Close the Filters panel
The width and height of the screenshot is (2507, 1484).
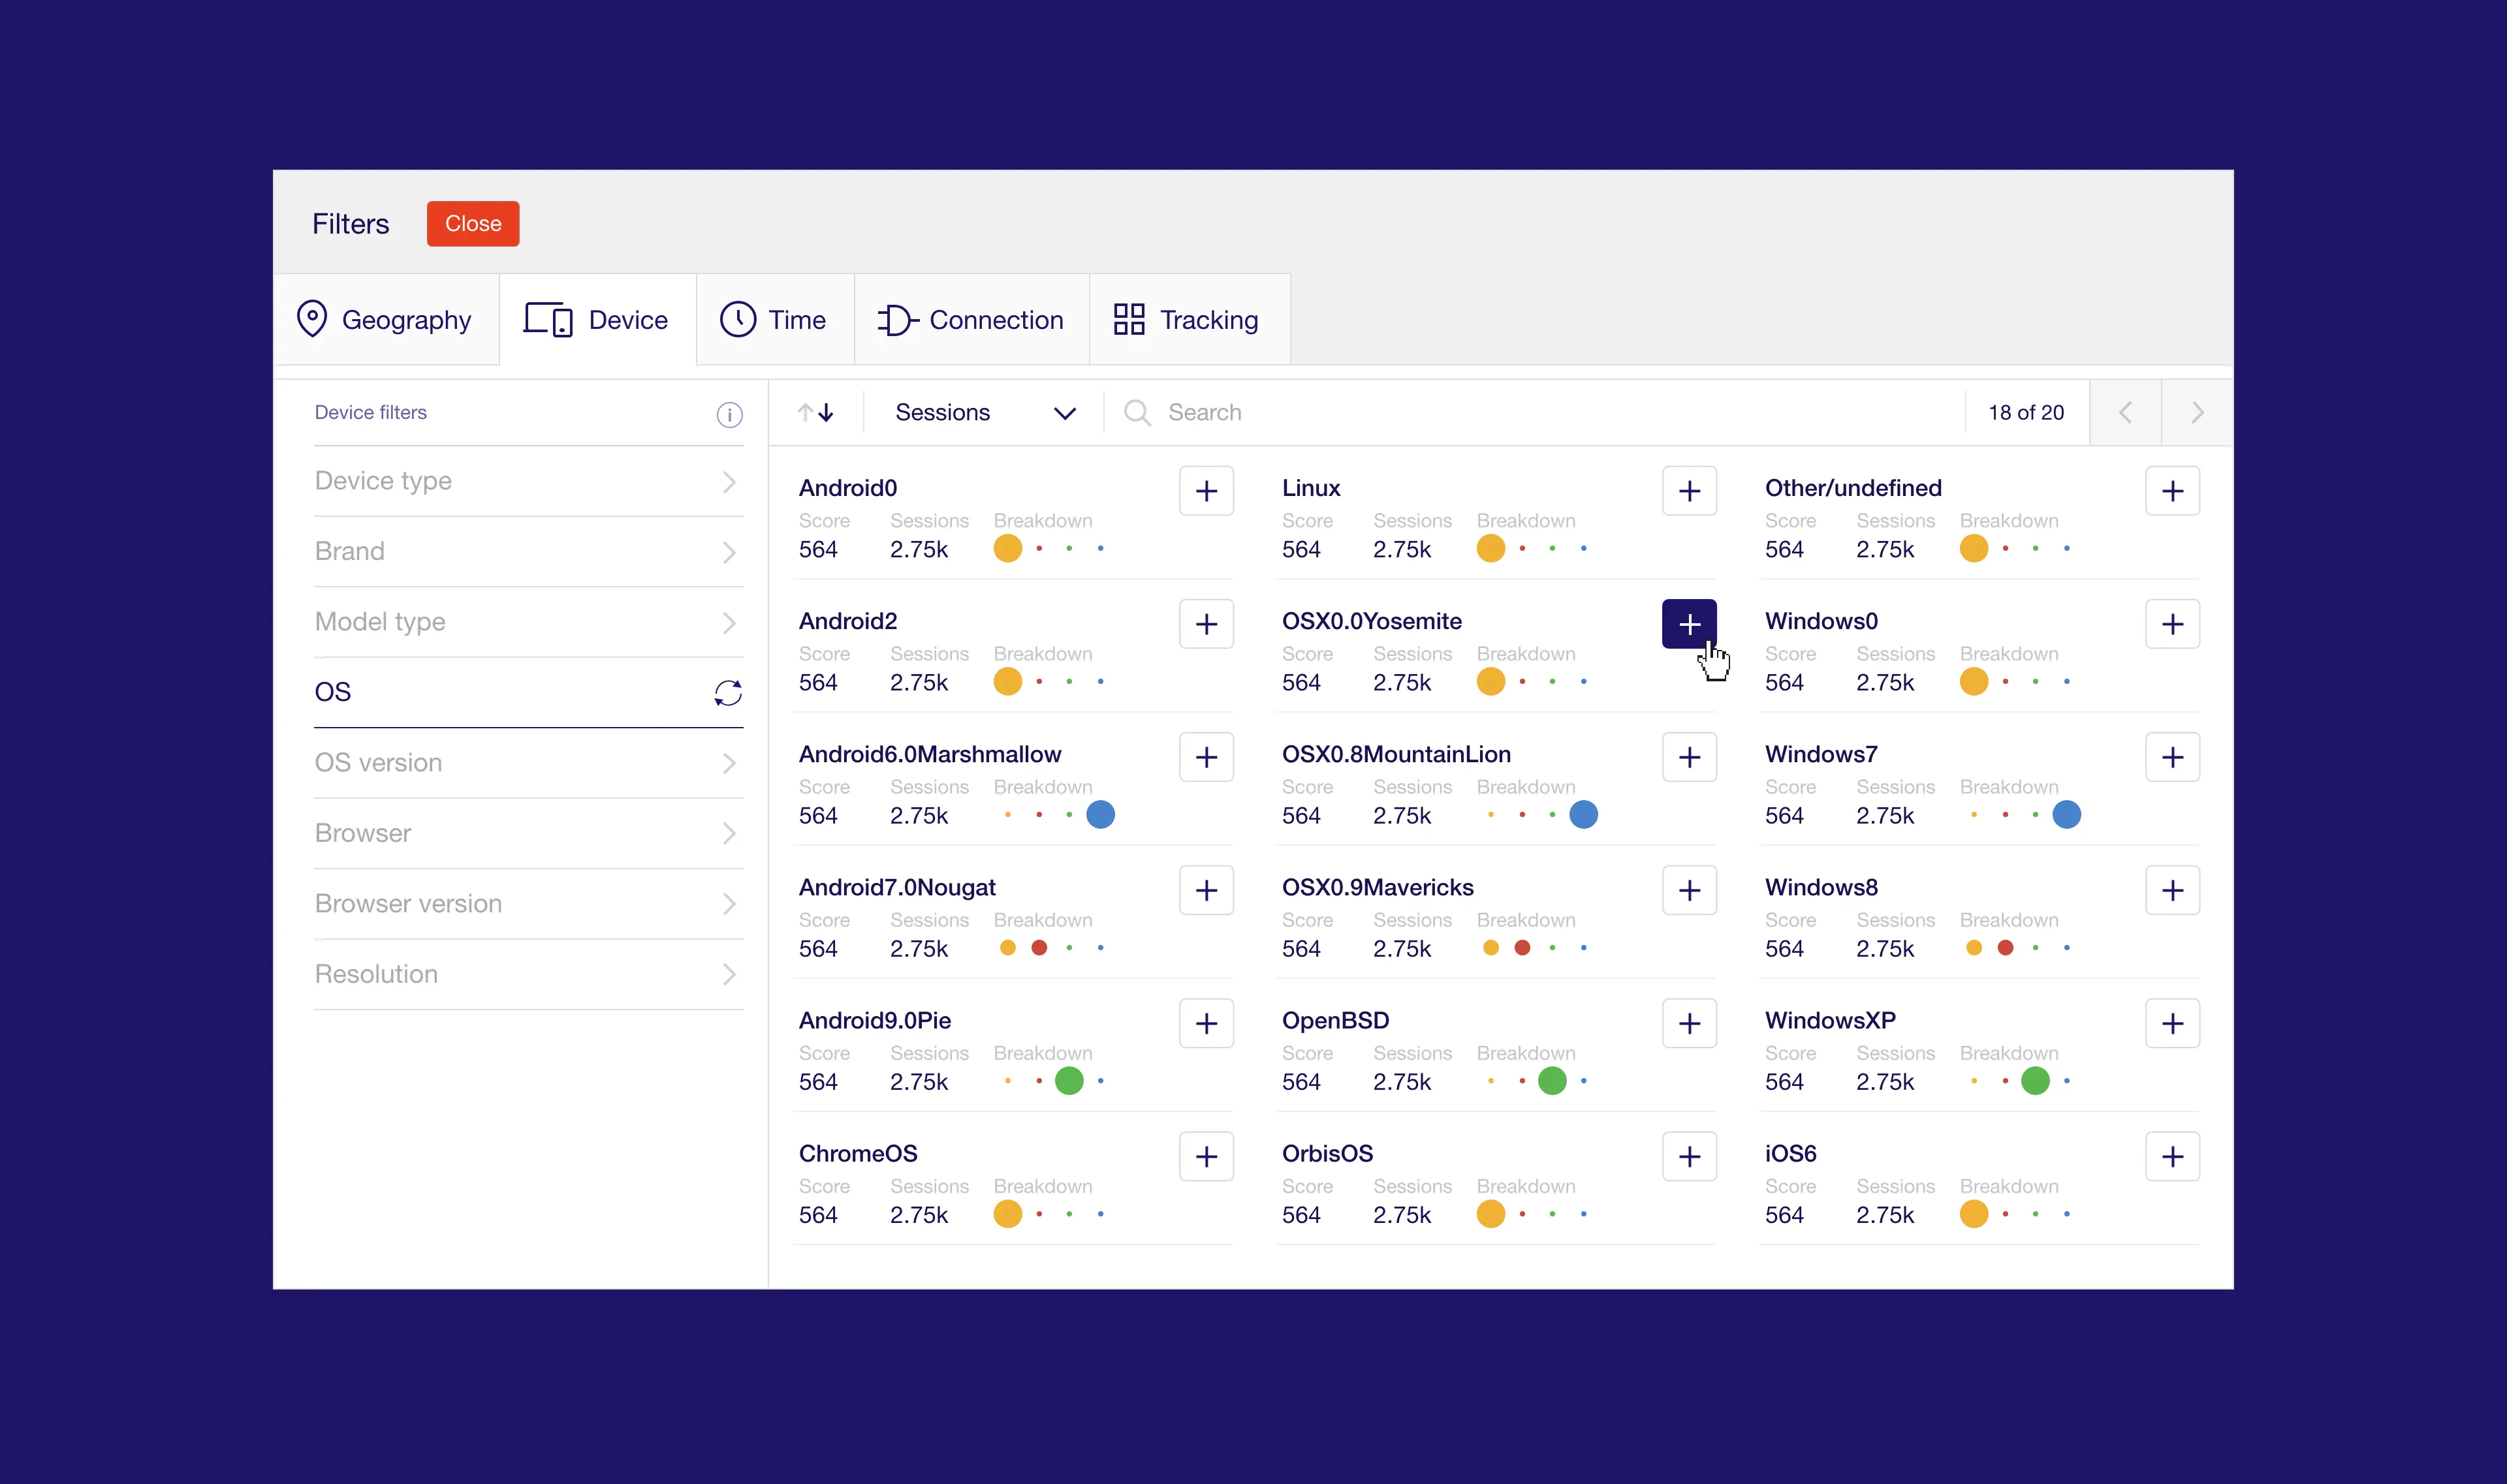pyautogui.click(x=472, y=223)
